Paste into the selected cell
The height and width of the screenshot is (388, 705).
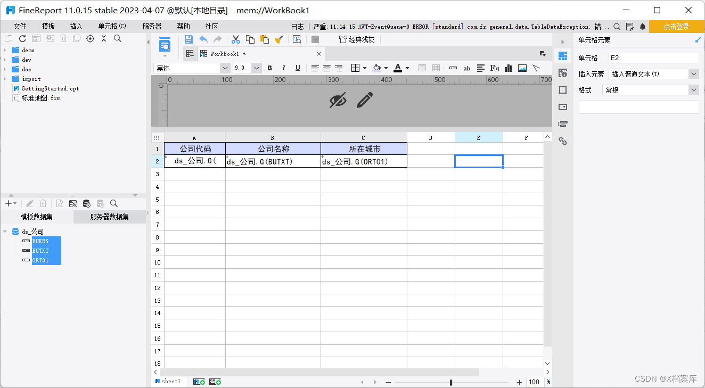pyautogui.click(x=265, y=39)
